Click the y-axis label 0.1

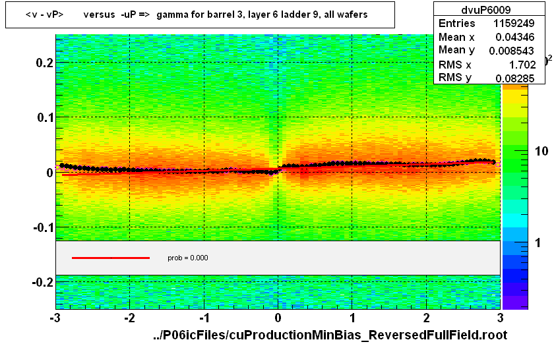(45, 117)
